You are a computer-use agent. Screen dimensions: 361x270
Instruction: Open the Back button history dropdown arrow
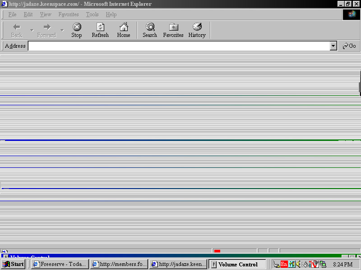[x=32, y=30]
